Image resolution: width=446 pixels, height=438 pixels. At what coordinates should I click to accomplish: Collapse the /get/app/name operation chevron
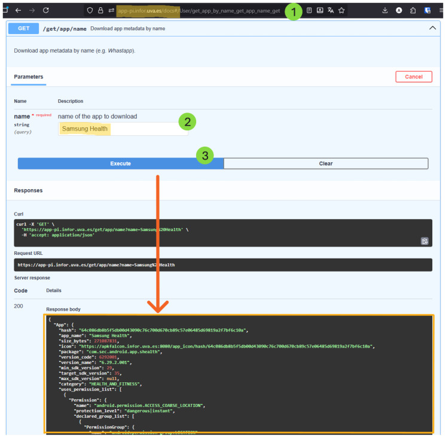432,28
